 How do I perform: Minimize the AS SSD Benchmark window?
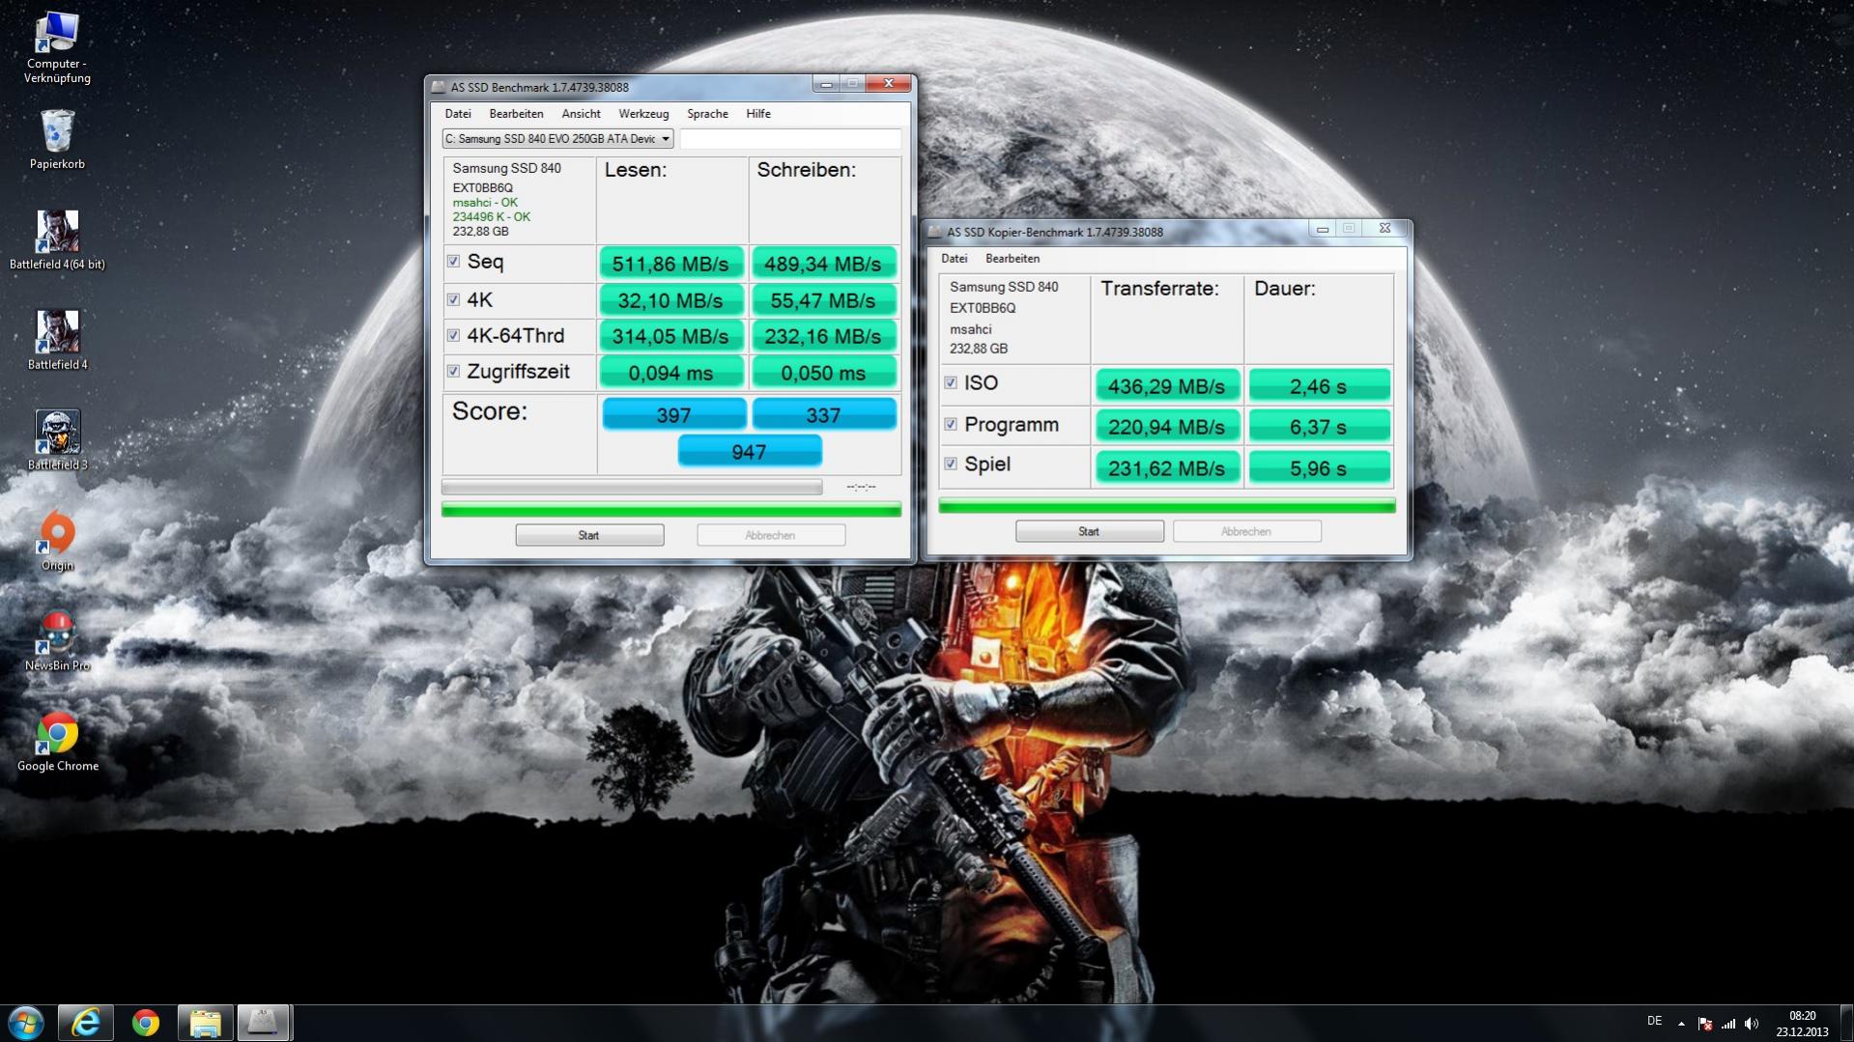click(x=826, y=84)
